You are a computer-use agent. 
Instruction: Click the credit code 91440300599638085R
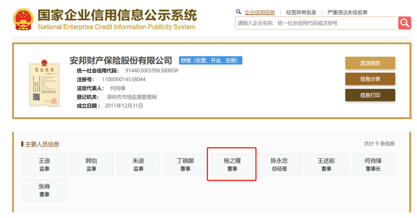point(152,71)
